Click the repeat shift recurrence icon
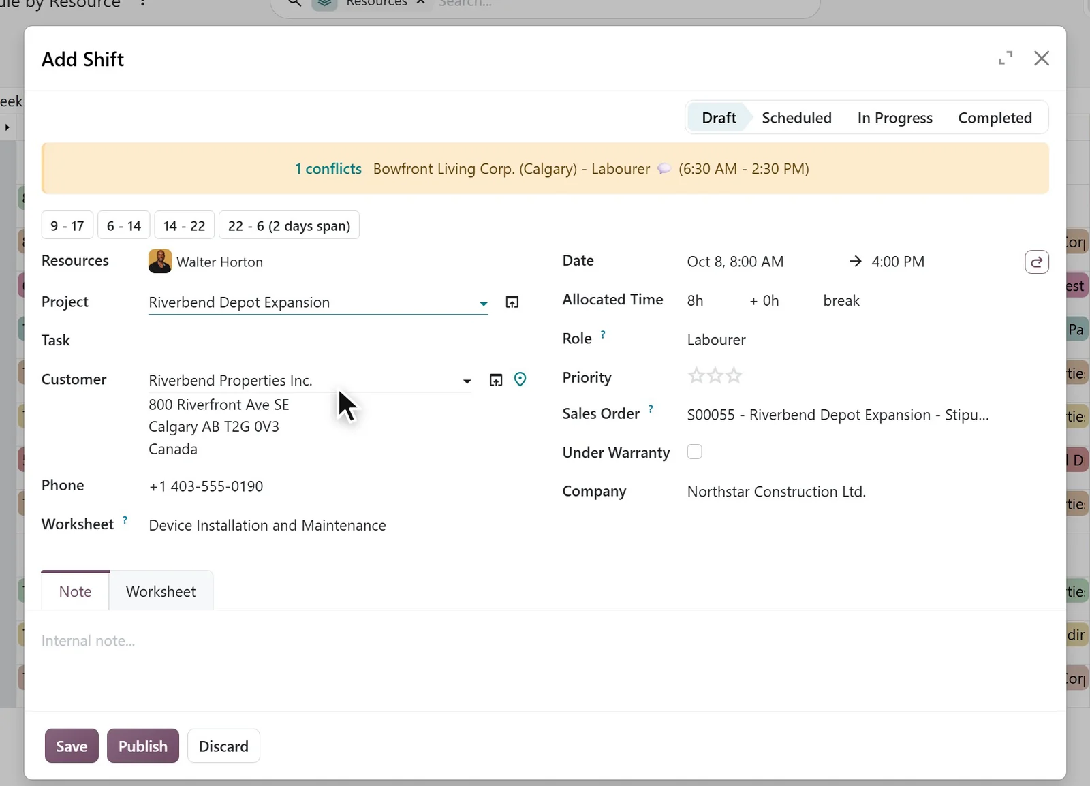This screenshot has height=786, width=1090. [1036, 262]
